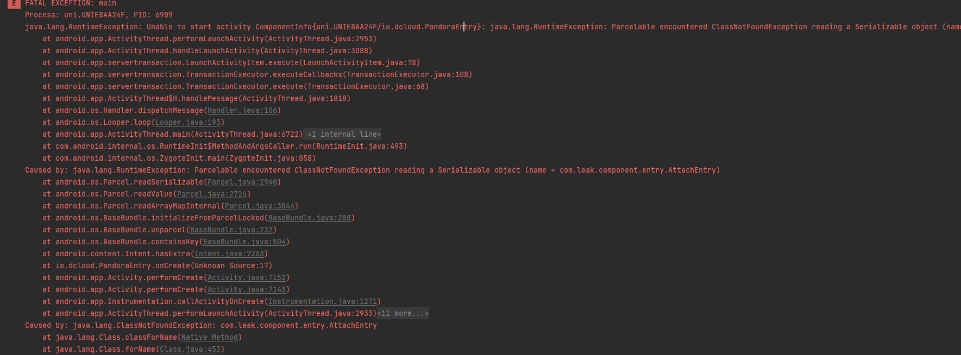Navigate to Parcel.java:2726 link
Viewport: 961px width, 355px height.
(211, 194)
